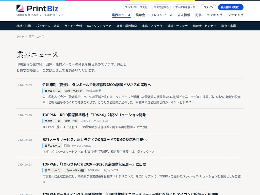260x195 pixels.
Task: Click 業界ニュース tag on TDS2.0 article
Action: click(52, 121)
